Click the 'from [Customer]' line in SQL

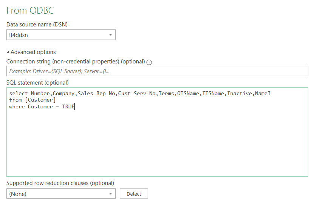(32, 100)
